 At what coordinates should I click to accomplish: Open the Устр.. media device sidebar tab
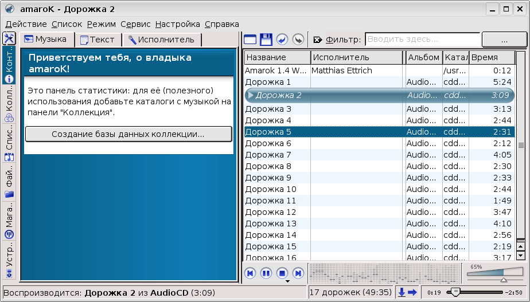click(x=9, y=260)
